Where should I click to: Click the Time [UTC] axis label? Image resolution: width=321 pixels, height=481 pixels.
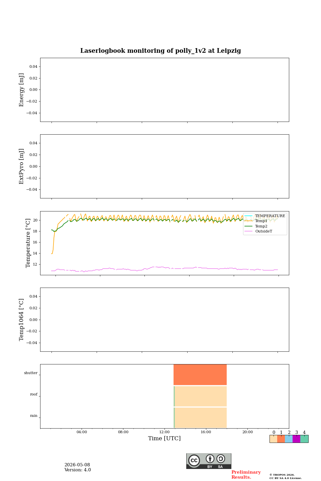tap(165, 439)
